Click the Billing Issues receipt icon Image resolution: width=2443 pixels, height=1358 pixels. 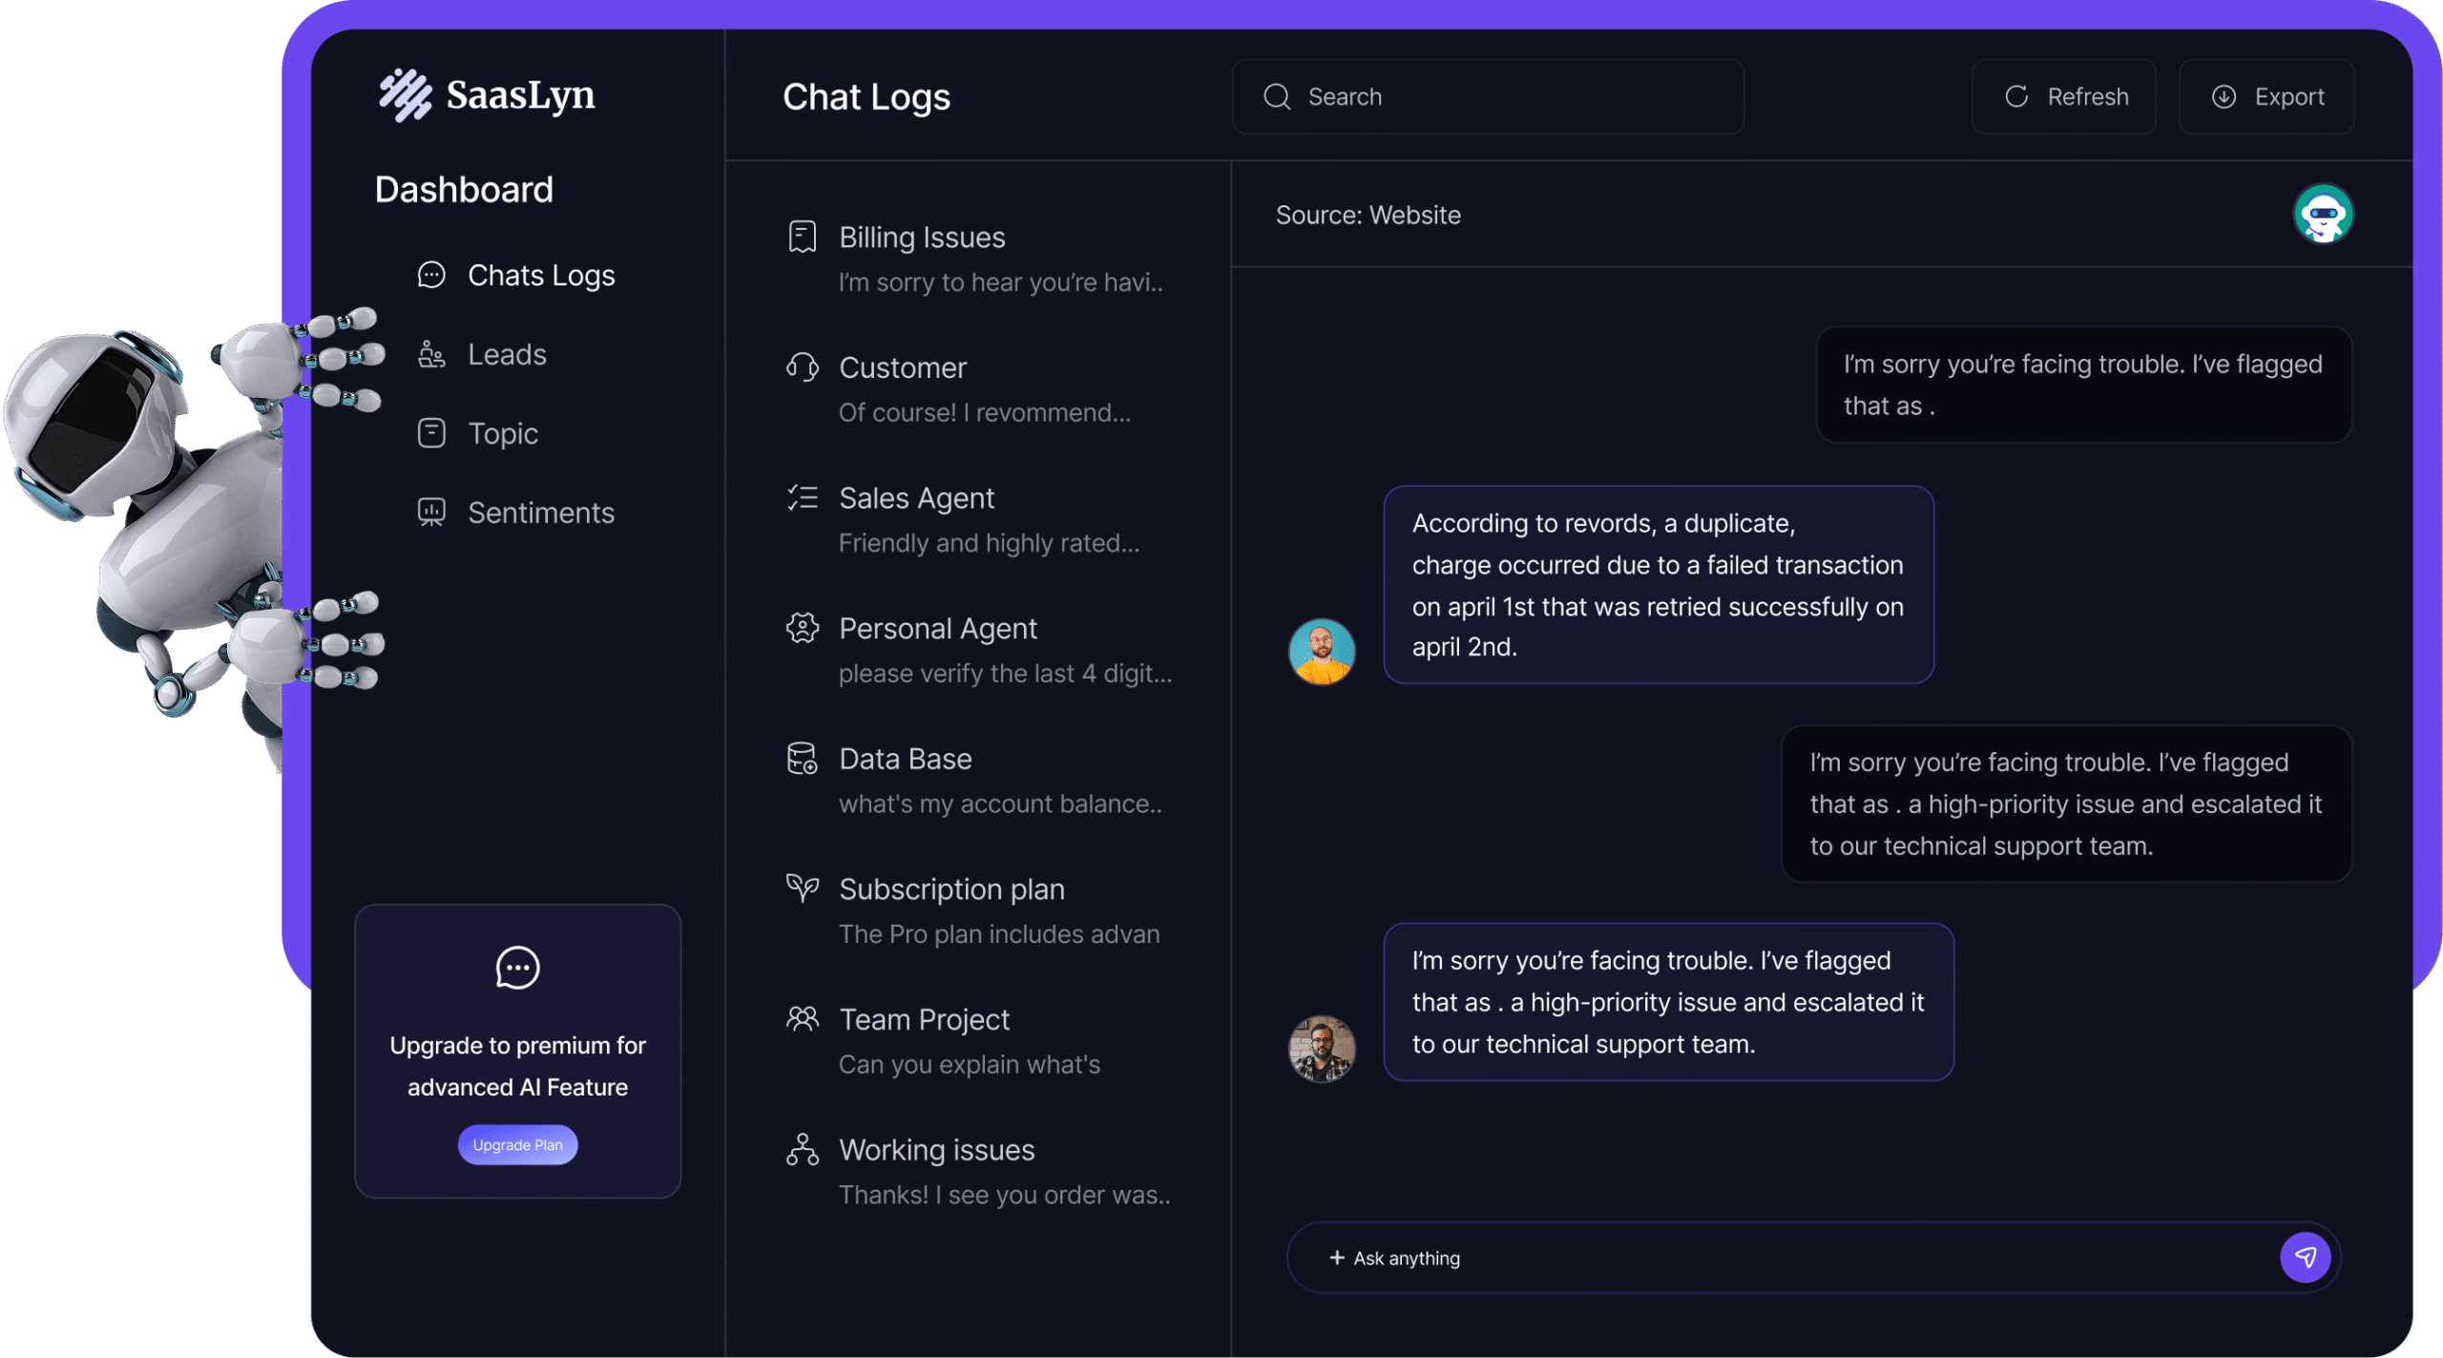[x=802, y=237]
